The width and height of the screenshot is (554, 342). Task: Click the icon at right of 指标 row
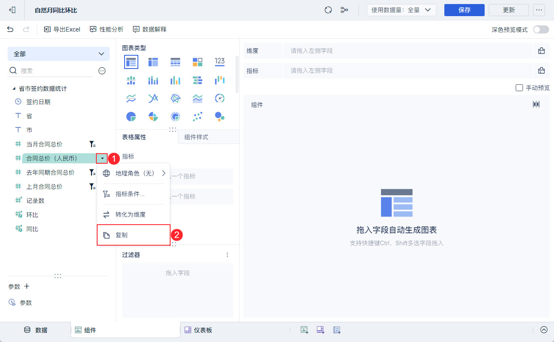tap(542, 71)
